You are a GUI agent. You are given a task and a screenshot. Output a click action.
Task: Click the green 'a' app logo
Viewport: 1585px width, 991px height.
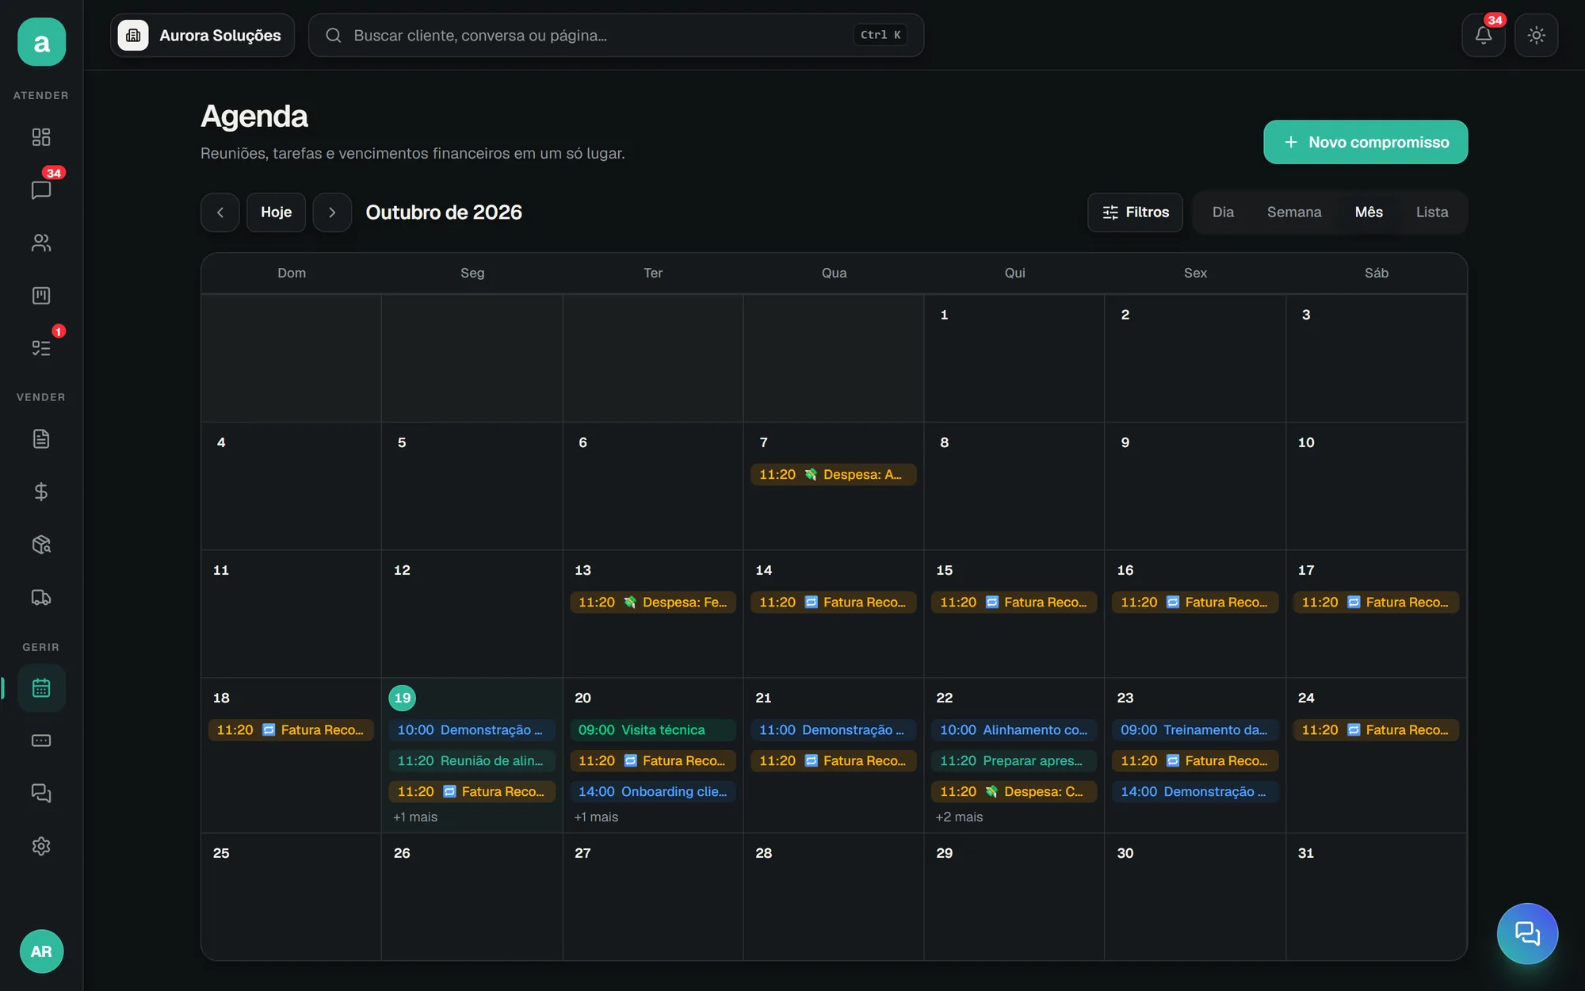[41, 42]
